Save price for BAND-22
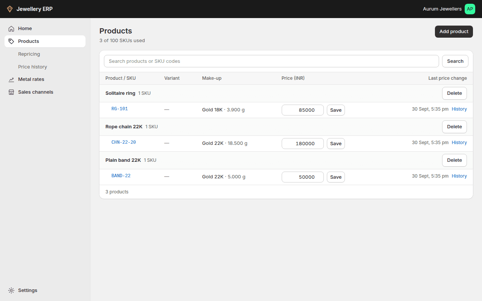The width and height of the screenshot is (482, 301). click(336, 177)
